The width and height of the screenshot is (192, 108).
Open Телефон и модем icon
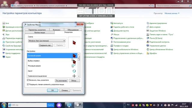point(112,46)
